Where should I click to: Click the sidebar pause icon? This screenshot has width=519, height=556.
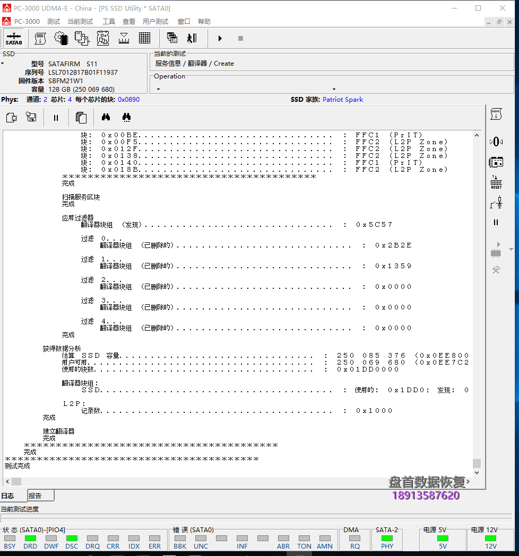[496, 222]
